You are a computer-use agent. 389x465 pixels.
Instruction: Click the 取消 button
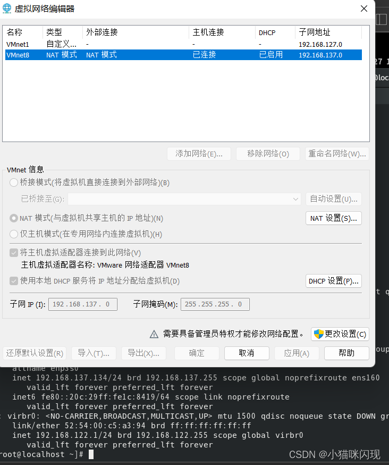247,353
